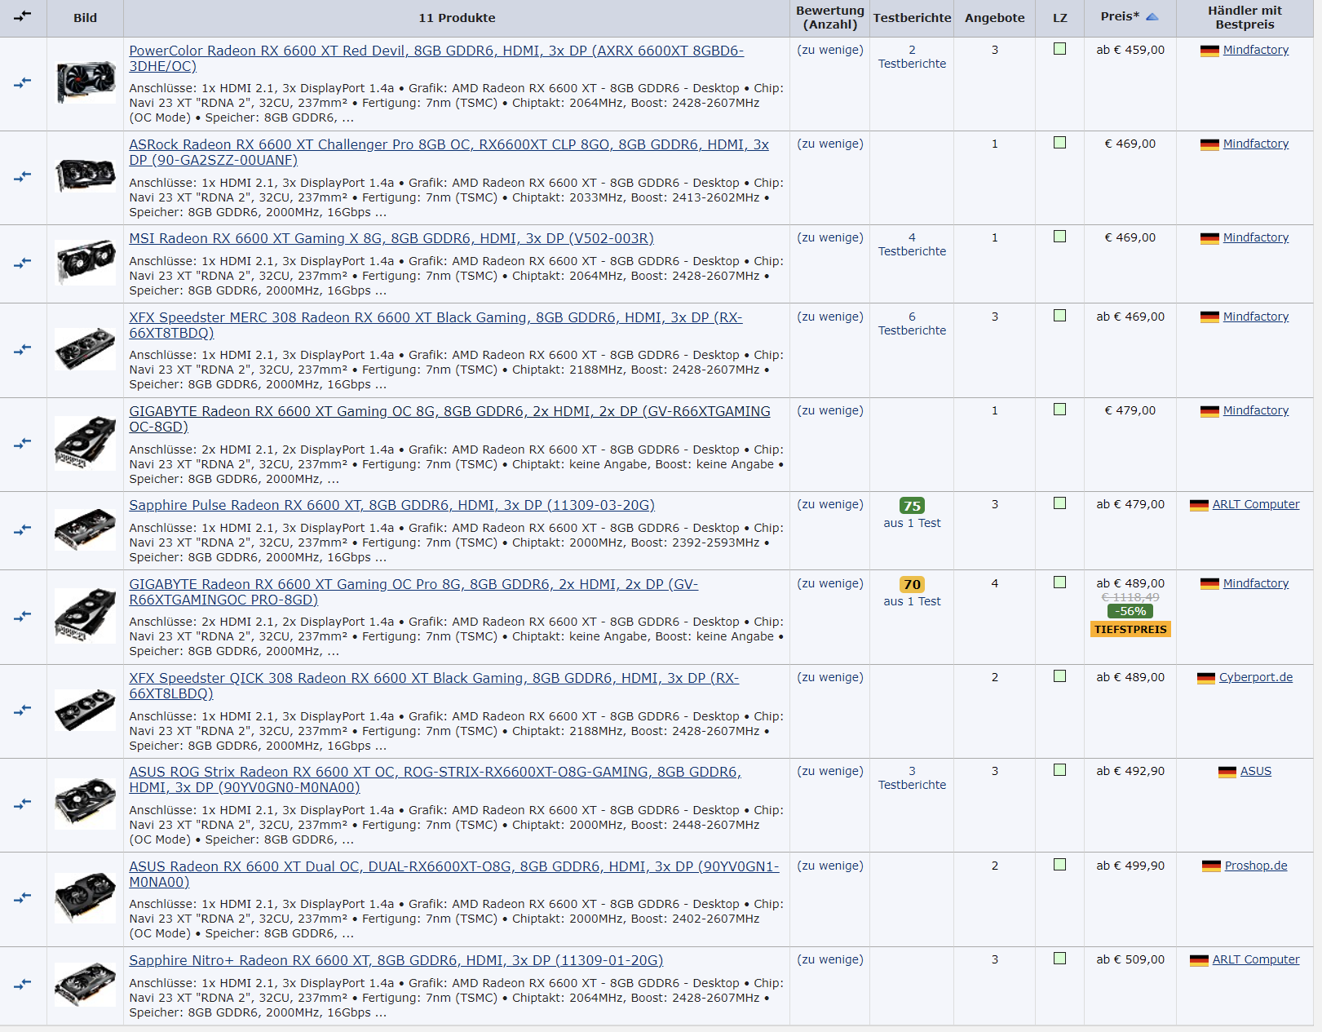Click compare icon for XFX MERC 308 row
Screen dimensions: 1322x1032
[x=23, y=349]
